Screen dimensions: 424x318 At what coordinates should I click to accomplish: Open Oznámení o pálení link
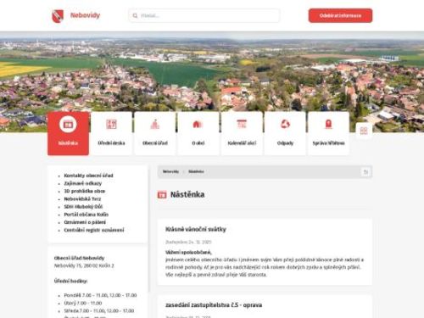85,222
